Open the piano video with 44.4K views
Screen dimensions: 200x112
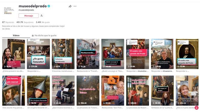click(63, 90)
